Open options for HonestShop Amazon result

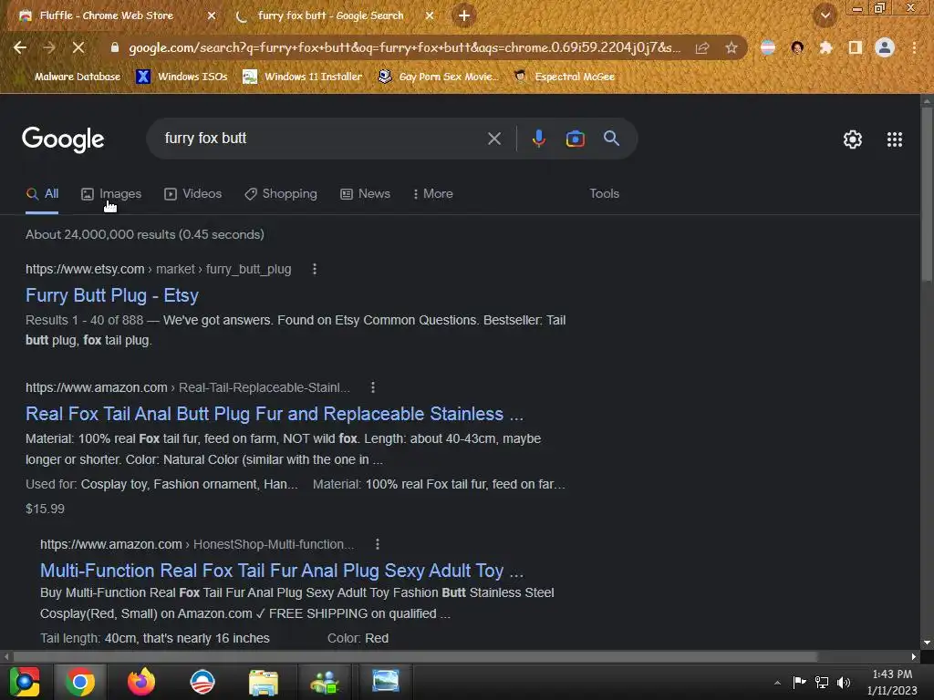tap(377, 544)
